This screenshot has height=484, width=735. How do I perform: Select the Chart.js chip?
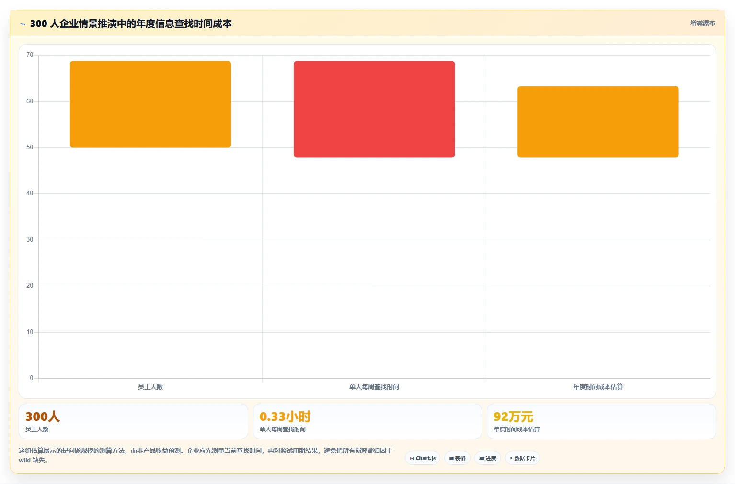pyautogui.click(x=423, y=458)
